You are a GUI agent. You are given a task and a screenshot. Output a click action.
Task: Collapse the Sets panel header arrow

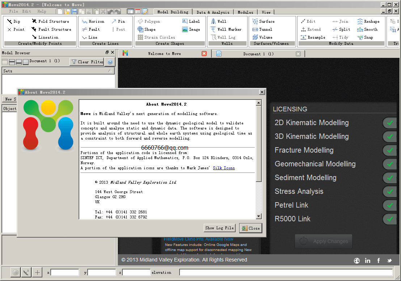tap(110, 71)
